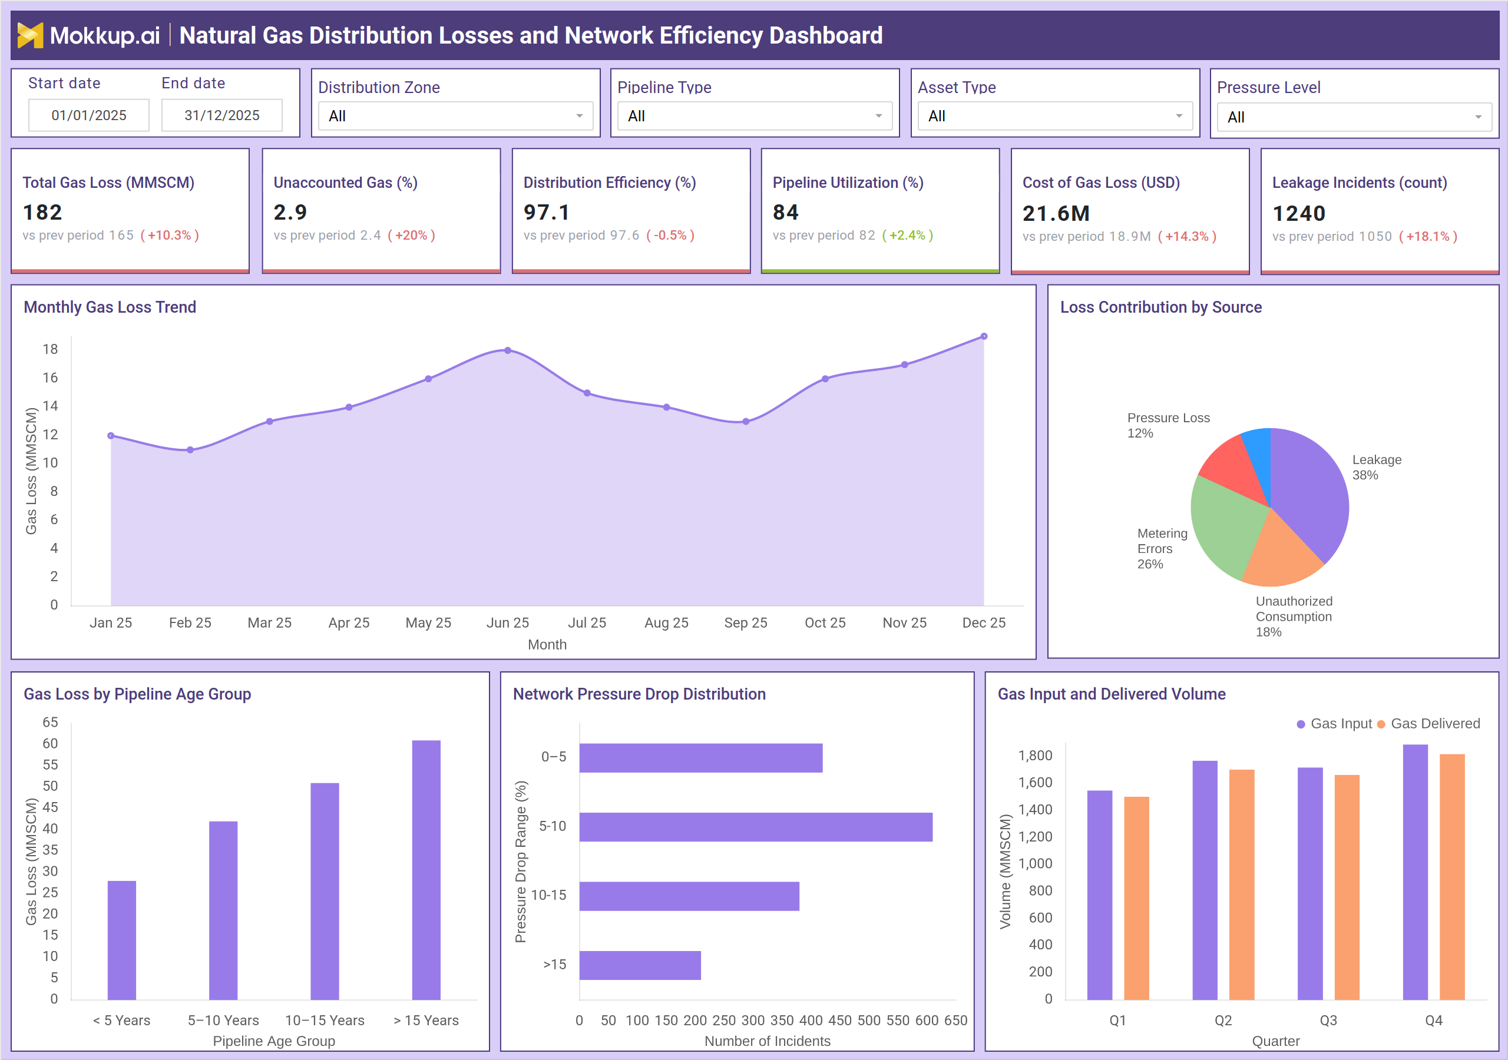The image size is (1508, 1060).
Task: Click the Q4 Gas Delivered bar
Action: coord(1452,877)
